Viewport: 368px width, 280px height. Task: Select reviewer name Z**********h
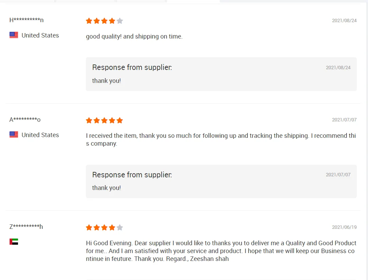[26, 226]
